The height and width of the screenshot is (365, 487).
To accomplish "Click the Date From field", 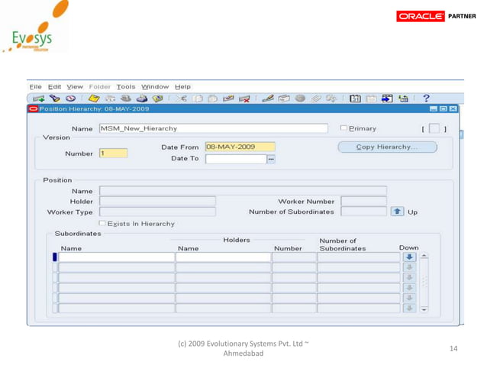I will [x=240, y=147].
